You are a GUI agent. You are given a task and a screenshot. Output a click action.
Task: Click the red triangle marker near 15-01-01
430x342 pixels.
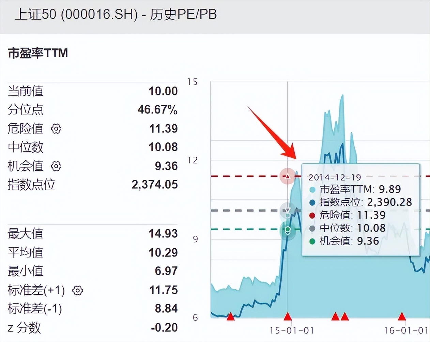coord(287,316)
